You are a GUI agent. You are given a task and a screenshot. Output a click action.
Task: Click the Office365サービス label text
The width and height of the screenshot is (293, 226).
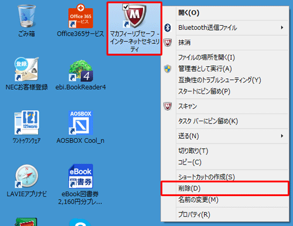pyautogui.click(x=80, y=34)
